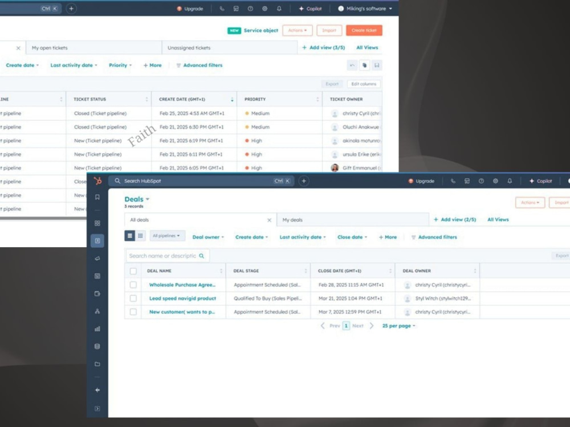Image resolution: width=570 pixels, height=427 pixels.
Task: Open settings gear in Deals top bar
Action: [x=495, y=181]
